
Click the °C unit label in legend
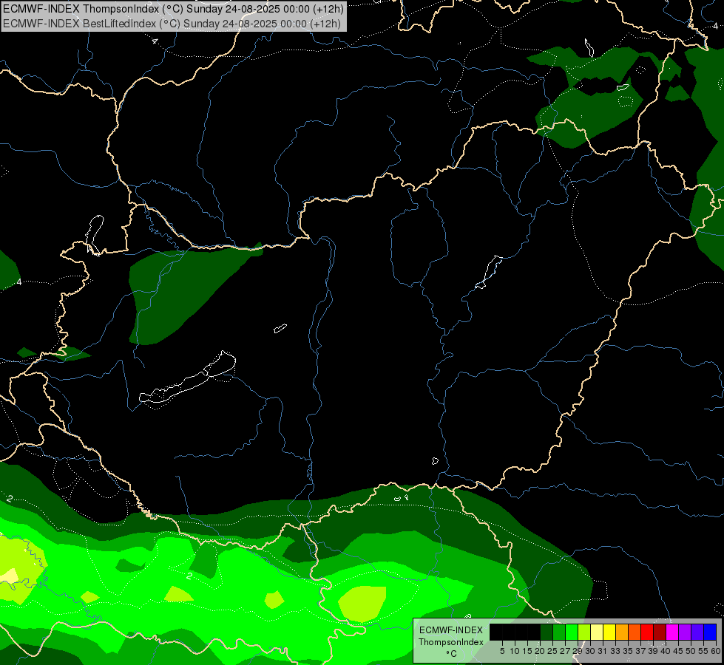[x=452, y=654]
